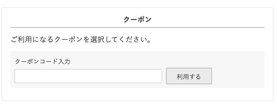Click the white card area around the coupon form
This screenshot has height=107, width=277.
click(137, 94)
